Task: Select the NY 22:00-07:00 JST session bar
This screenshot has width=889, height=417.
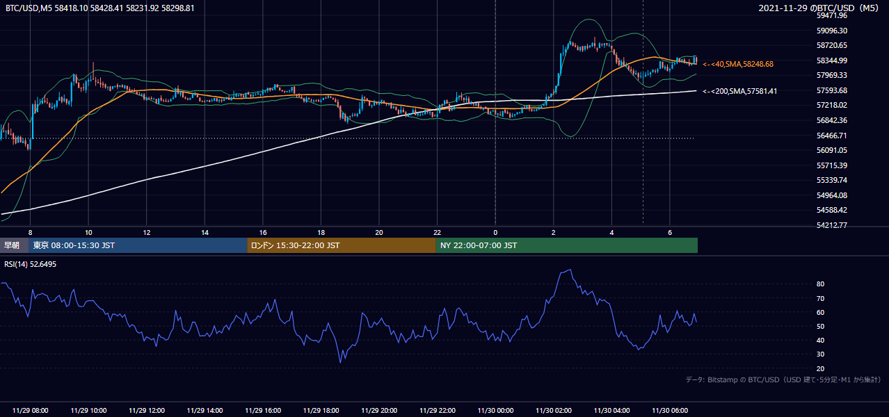Action: 567,245
